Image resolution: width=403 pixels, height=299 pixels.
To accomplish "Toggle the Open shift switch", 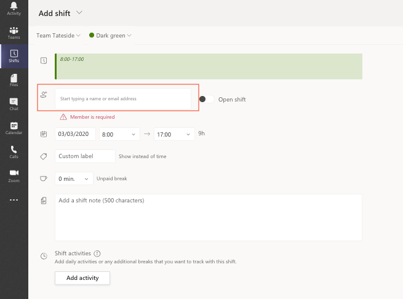I will coord(207,99).
